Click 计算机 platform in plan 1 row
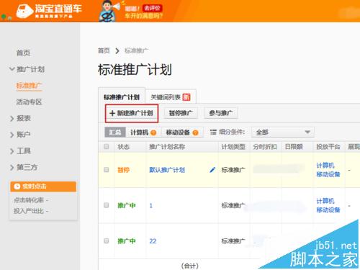360x270 pixels. click(x=325, y=201)
